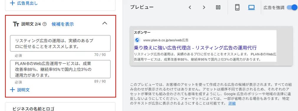The height and width of the screenshot is (111, 298).
Task: Edit the second description field about PLAN-BのWeb広告運用サービス
Action: [60, 69]
